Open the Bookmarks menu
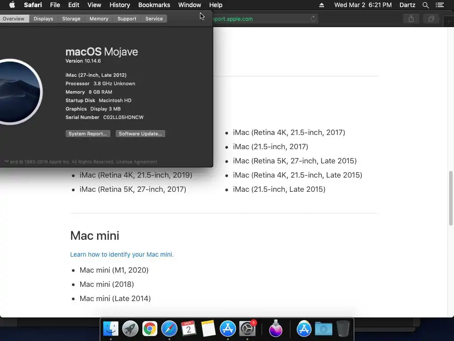Image resolution: width=454 pixels, height=341 pixels. click(154, 5)
